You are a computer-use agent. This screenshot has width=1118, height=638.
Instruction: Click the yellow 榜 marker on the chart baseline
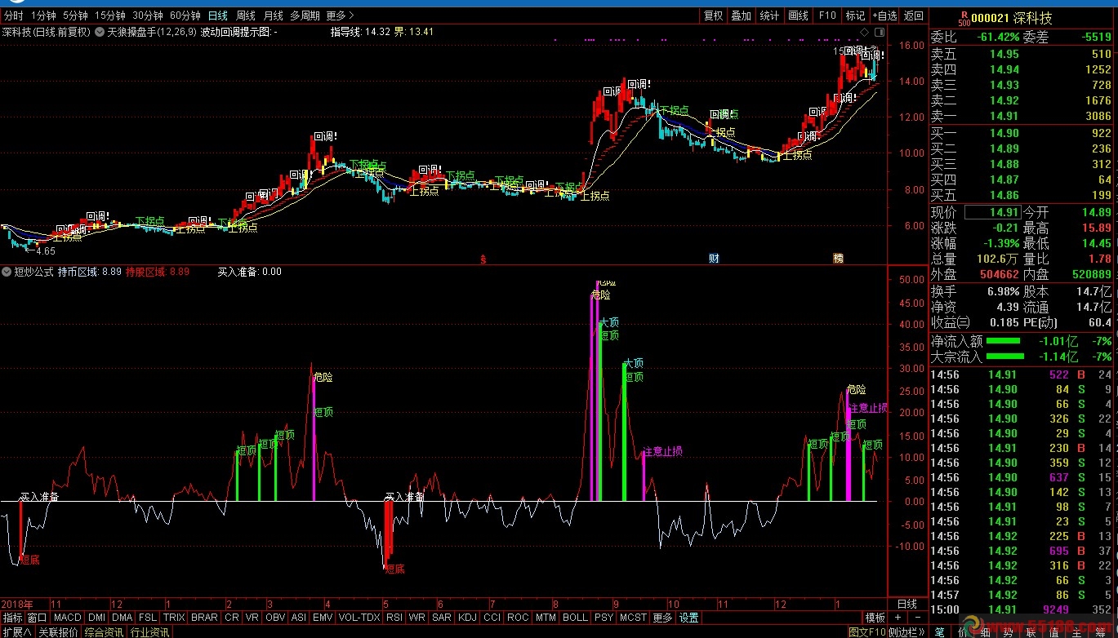pyautogui.click(x=838, y=259)
